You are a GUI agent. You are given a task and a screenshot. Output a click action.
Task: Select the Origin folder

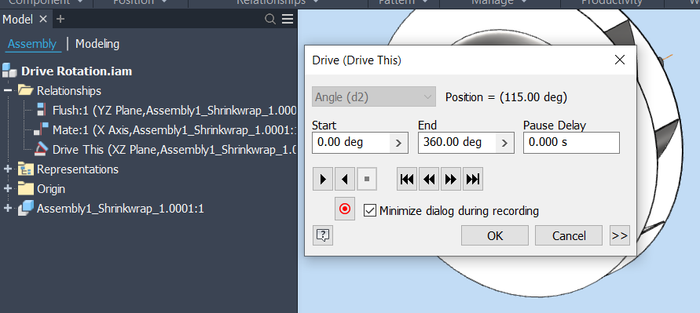(x=51, y=189)
